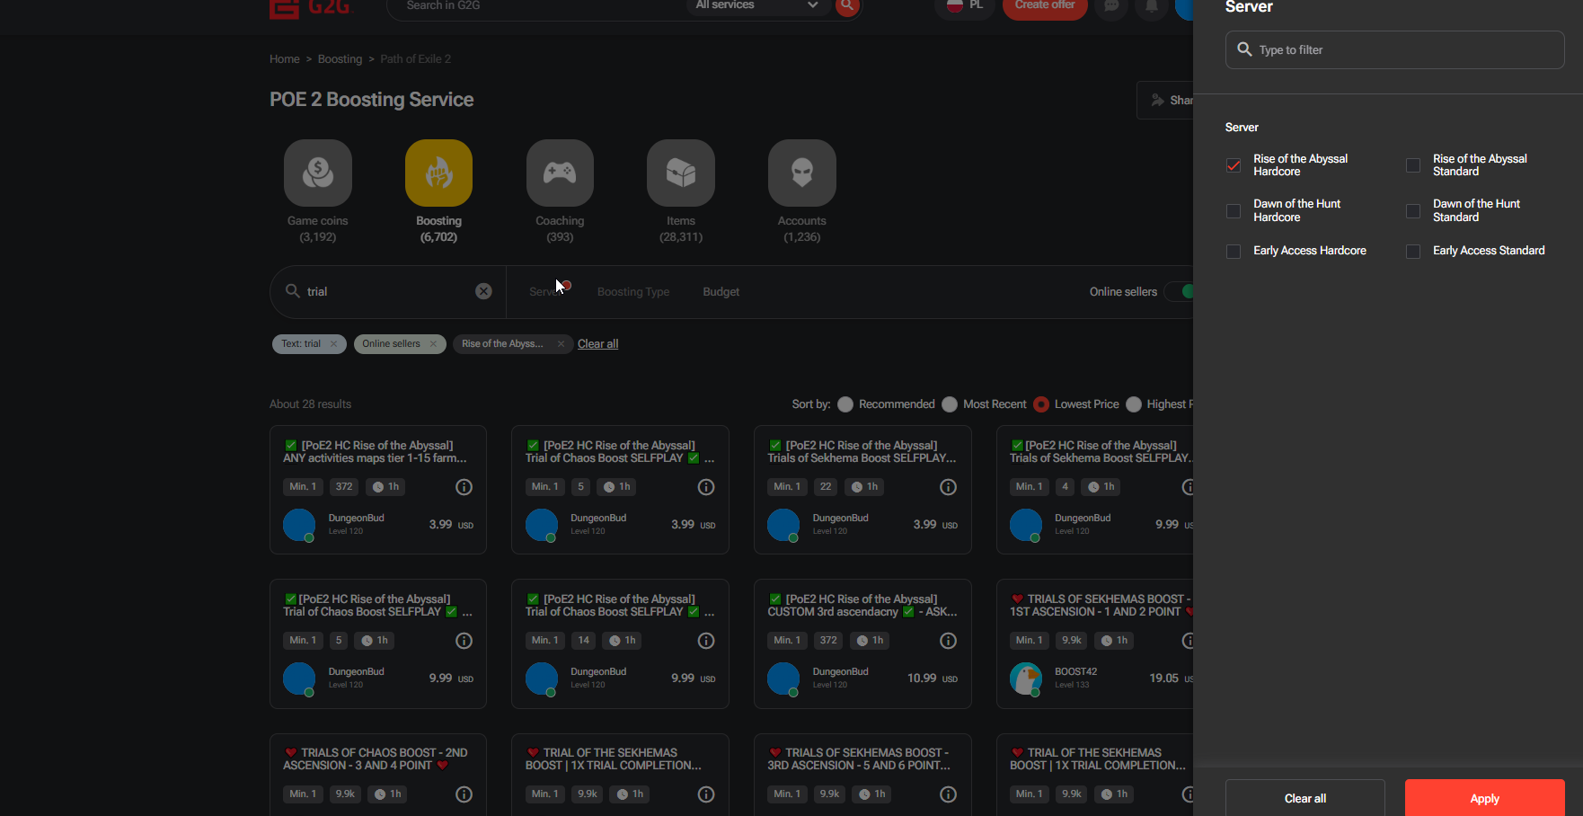Go to Boosting breadcrumb
This screenshot has width=1583, height=816.
(340, 59)
